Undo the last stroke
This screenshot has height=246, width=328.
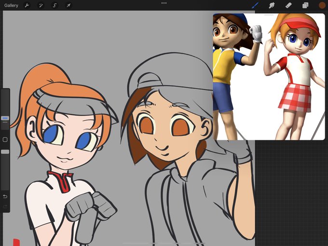[5, 196]
